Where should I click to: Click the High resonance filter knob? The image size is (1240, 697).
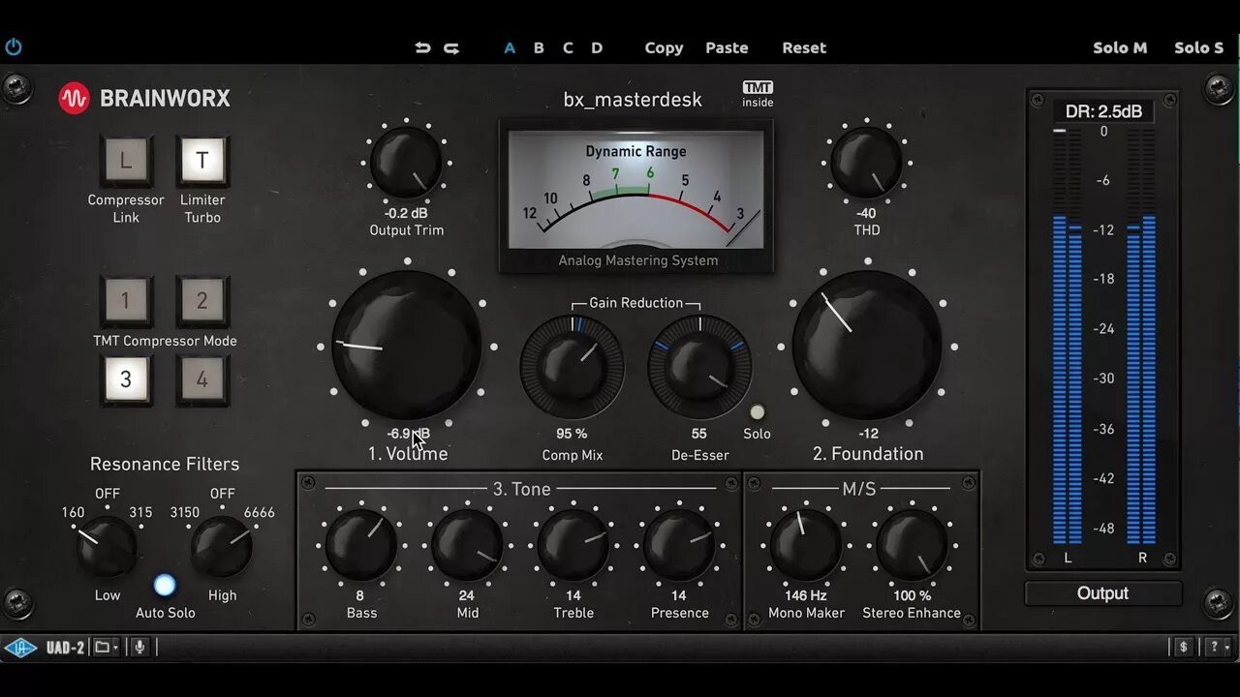pos(222,546)
